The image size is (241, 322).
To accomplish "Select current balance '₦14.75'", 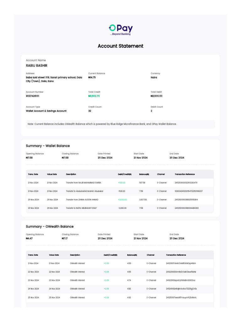I will 92,77.
